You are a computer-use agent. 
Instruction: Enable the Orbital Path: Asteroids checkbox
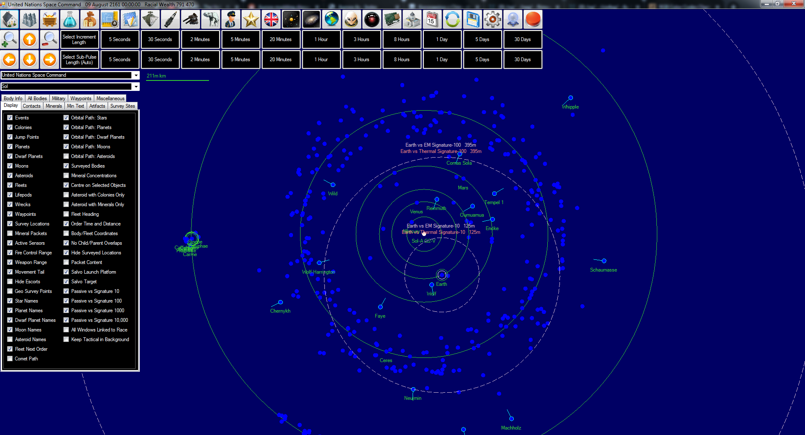coord(66,156)
